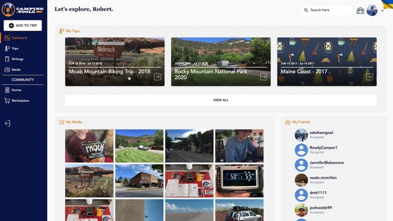393x221 pixels.
Task: Open digital display 50 55 photo
Action: (239, 180)
